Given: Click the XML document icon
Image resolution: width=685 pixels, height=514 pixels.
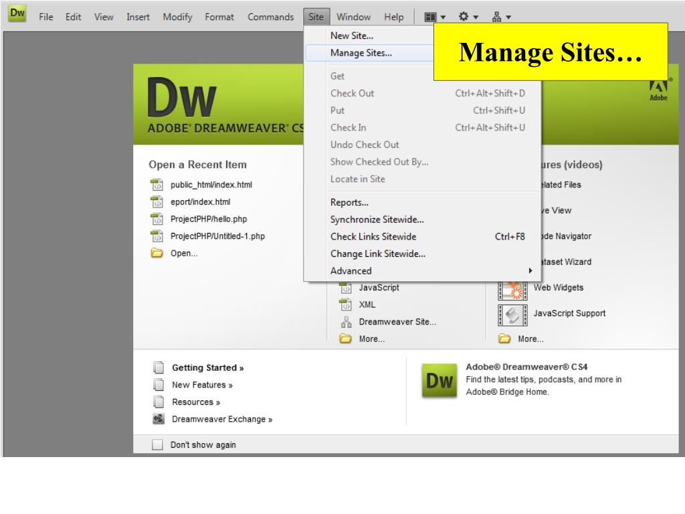Looking at the screenshot, I should (x=346, y=305).
